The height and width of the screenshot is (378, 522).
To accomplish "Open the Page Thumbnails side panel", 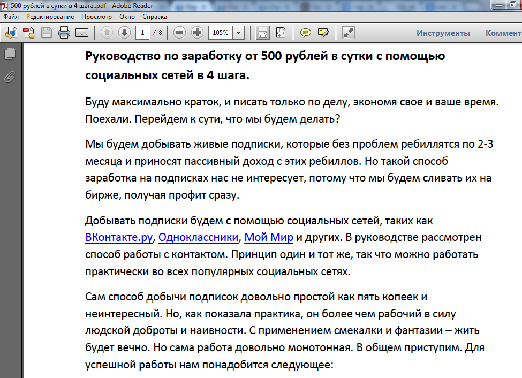I will tap(10, 54).
